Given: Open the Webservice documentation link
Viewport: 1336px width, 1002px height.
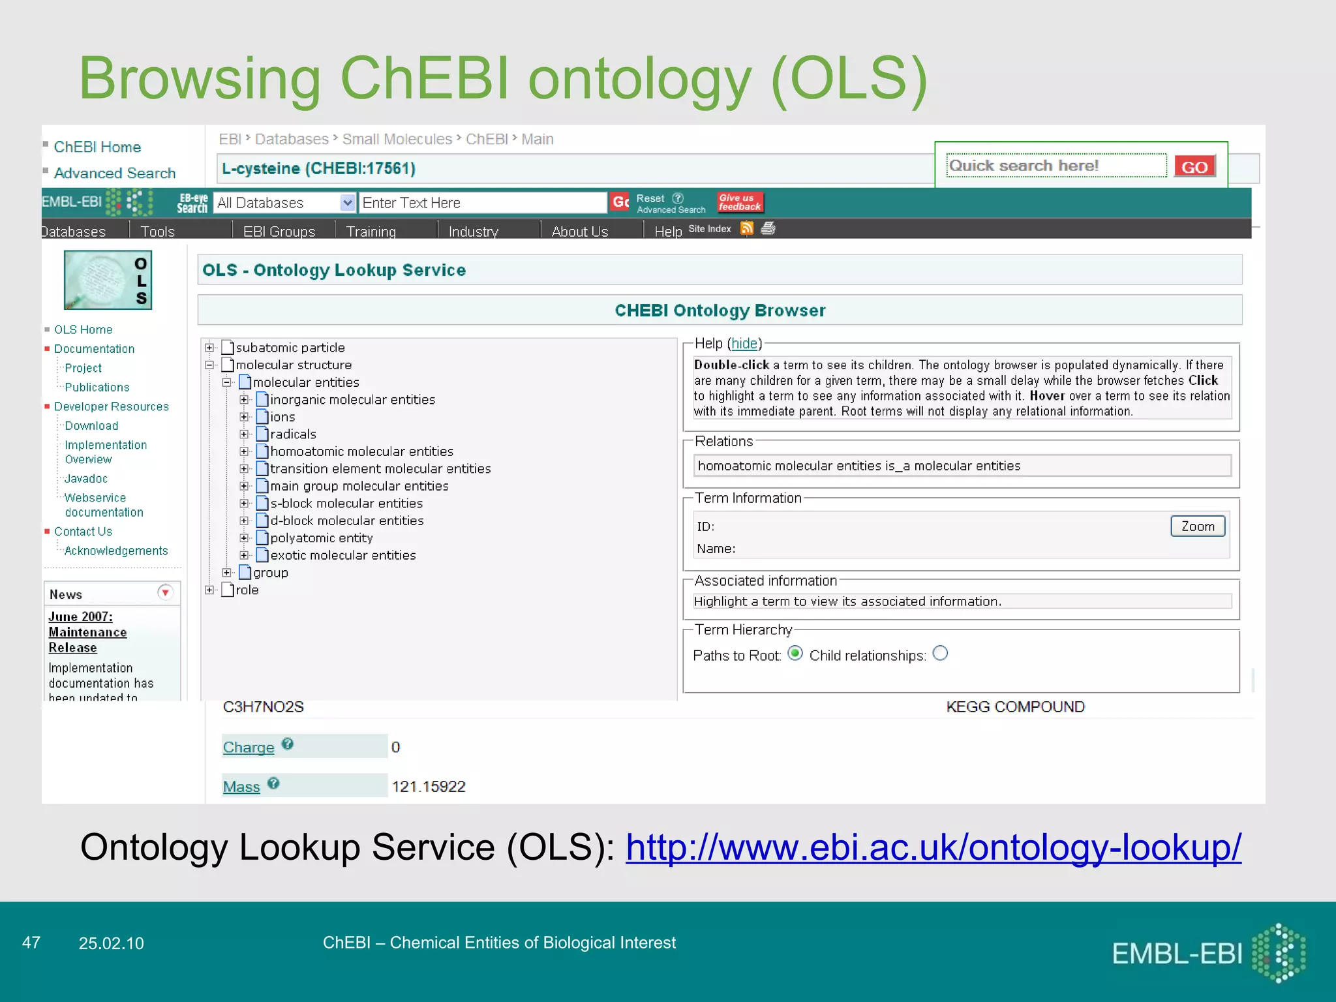Looking at the screenshot, I should pos(104,505).
